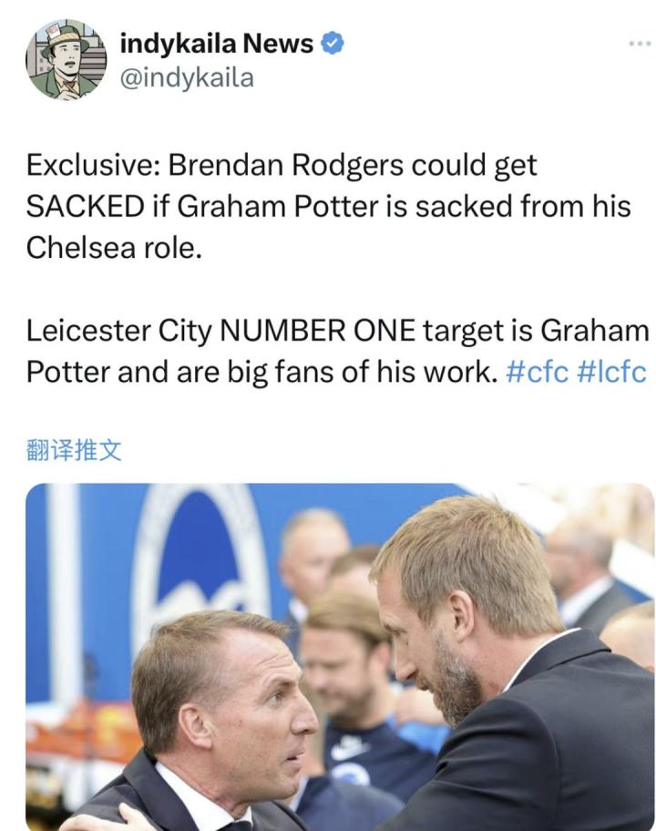Click the 翻译推文 translate tweet link

click(74, 450)
